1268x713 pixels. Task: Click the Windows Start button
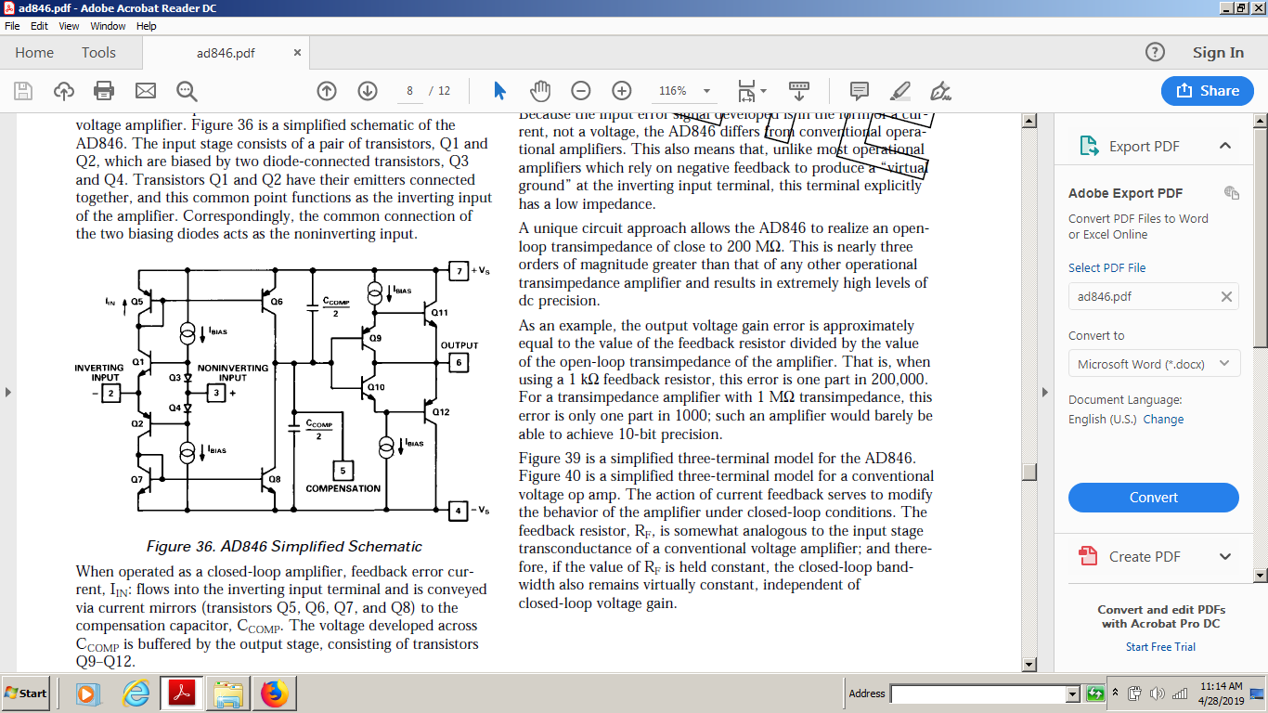coord(27,694)
